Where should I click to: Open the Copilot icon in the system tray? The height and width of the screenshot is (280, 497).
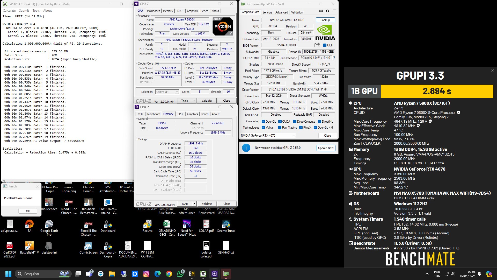pyautogui.click(x=489, y=274)
